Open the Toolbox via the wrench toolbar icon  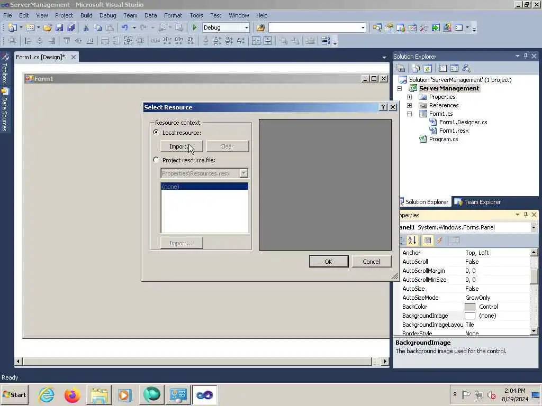(424, 27)
